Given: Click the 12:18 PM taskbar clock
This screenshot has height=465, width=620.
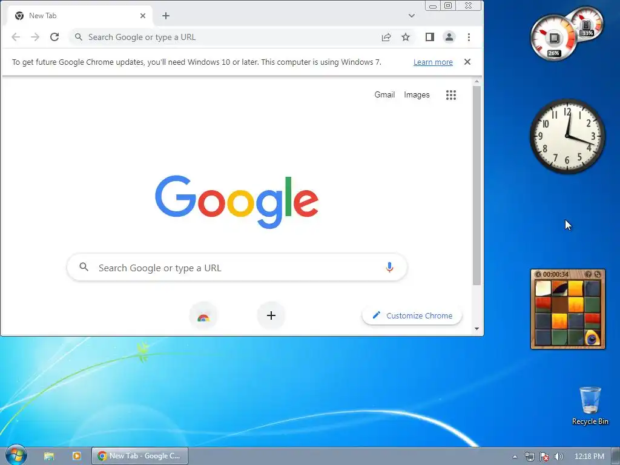Looking at the screenshot, I should tap(589, 457).
